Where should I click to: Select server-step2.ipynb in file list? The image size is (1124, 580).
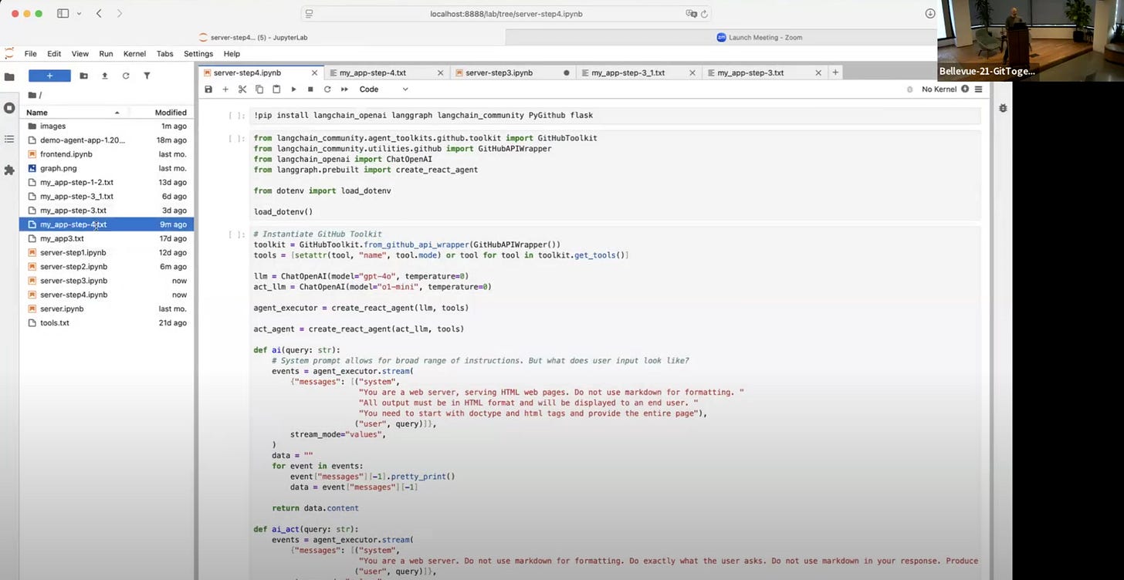pos(107,267)
